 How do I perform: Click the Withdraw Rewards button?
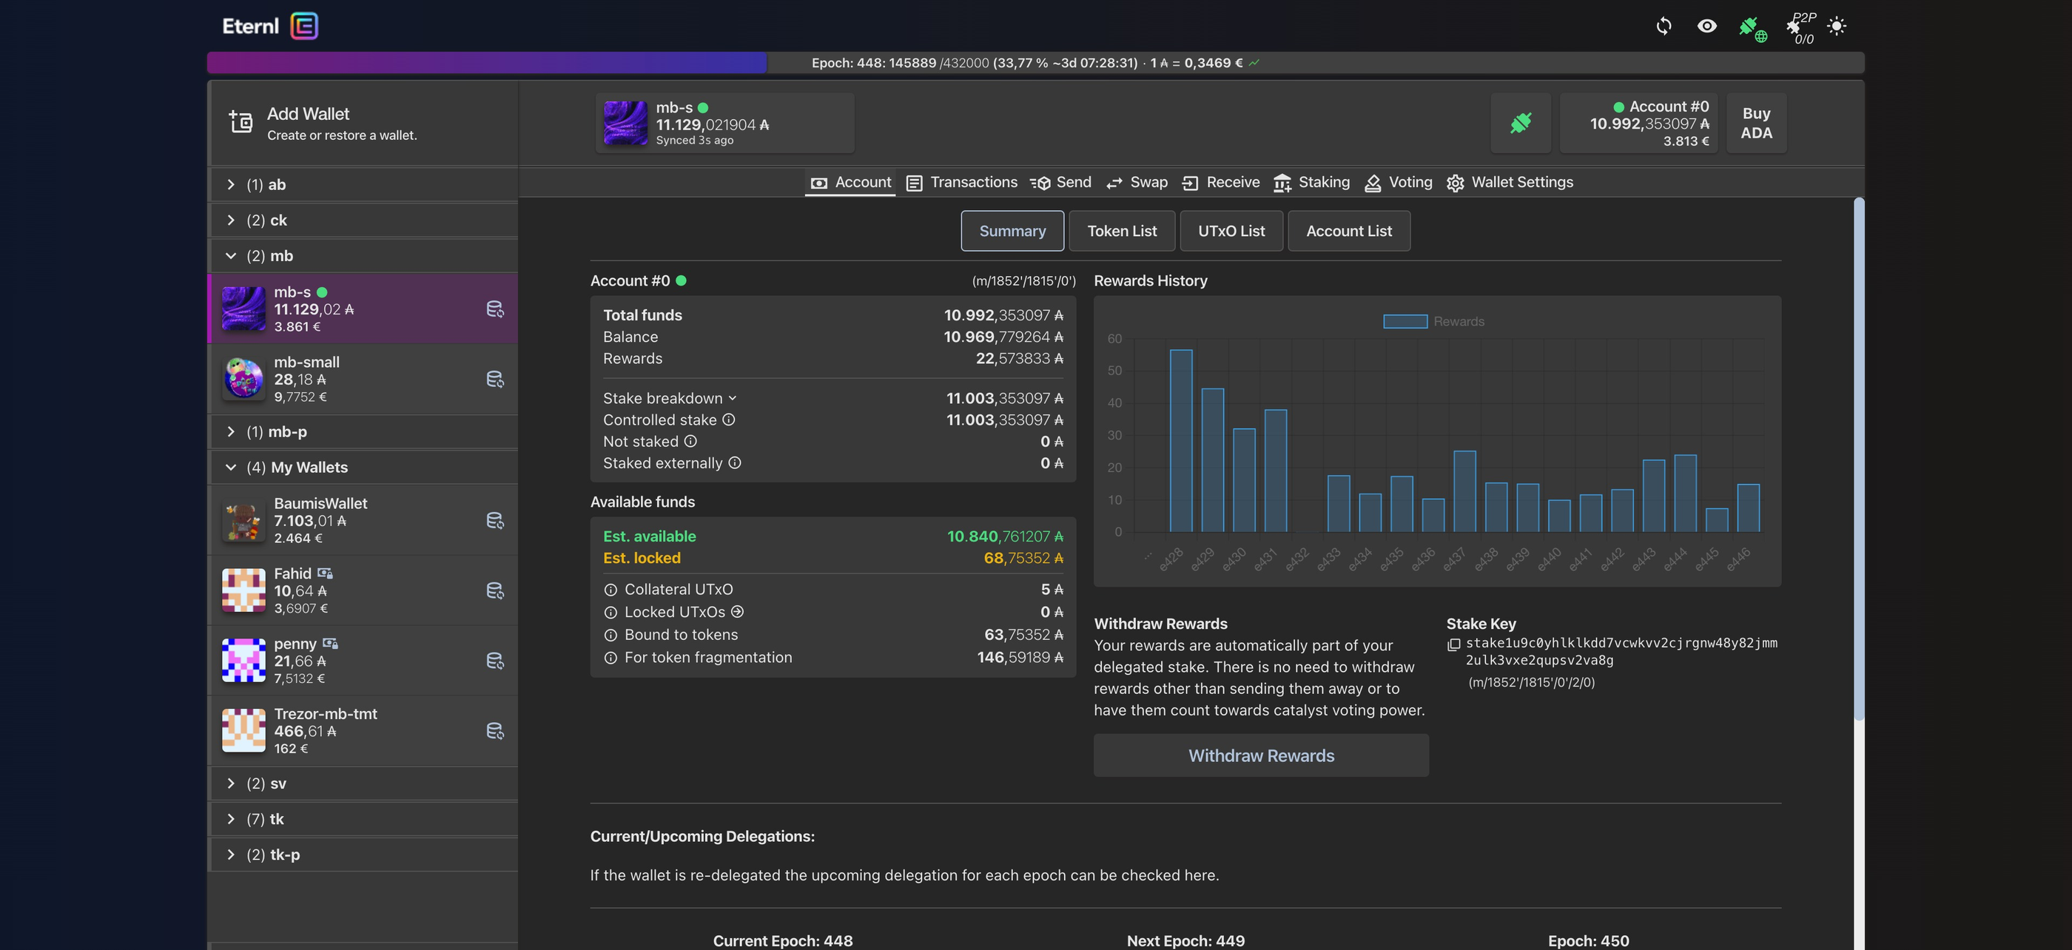[x=1260, y=755]
